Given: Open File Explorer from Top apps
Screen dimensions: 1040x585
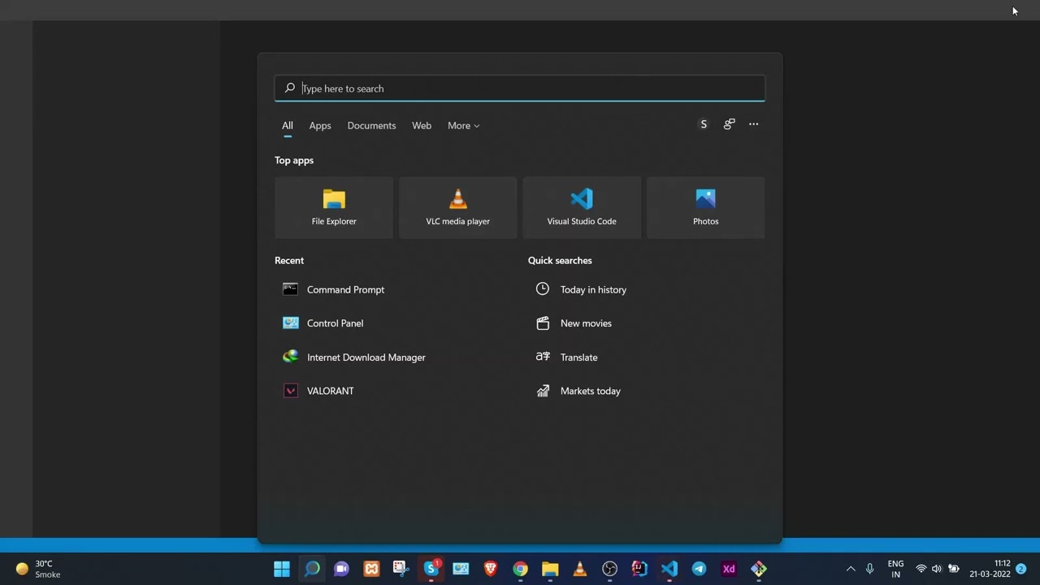Looking at the screenshot, I should coord(334,208).
